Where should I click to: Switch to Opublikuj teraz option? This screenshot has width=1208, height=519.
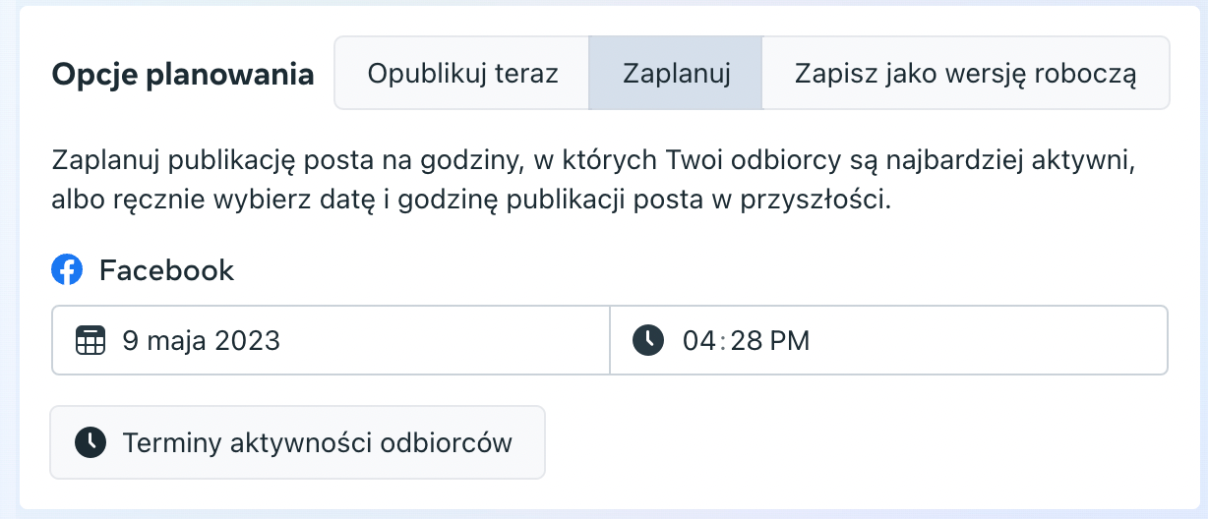coord(462,74)
